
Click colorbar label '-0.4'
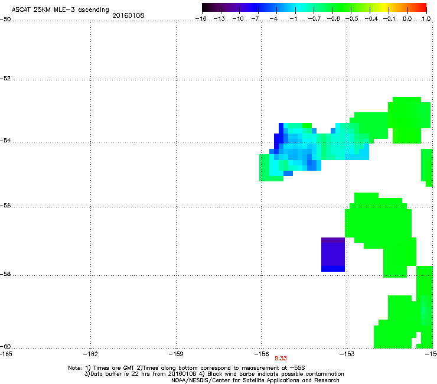coord(371,19)
